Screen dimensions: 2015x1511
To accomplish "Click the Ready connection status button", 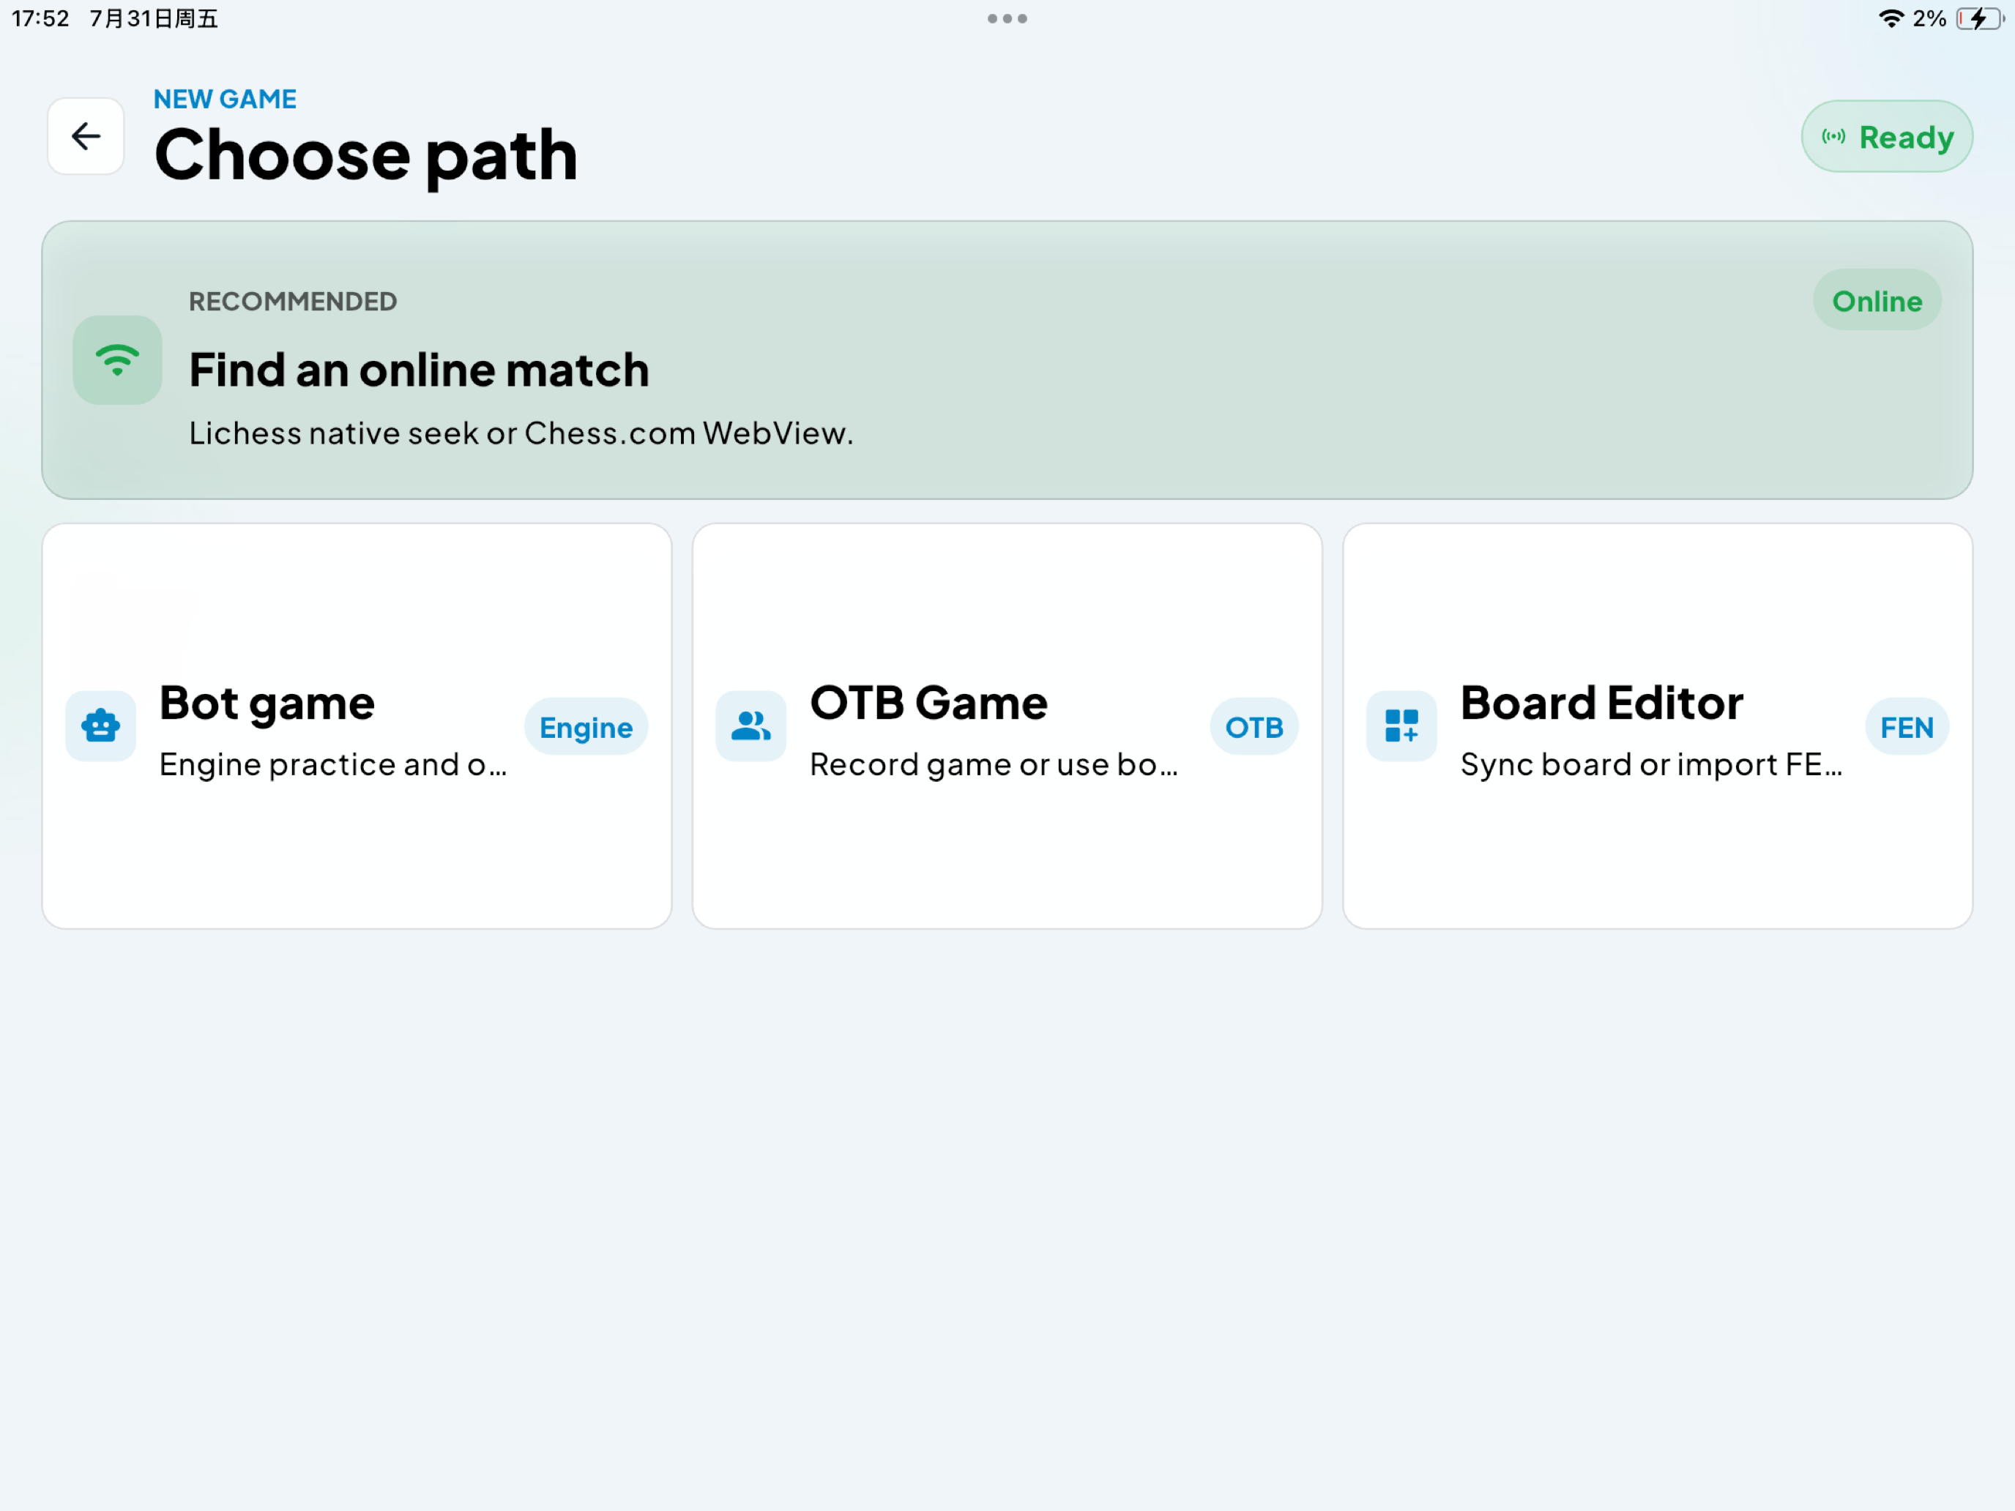I will [1887, 137].
